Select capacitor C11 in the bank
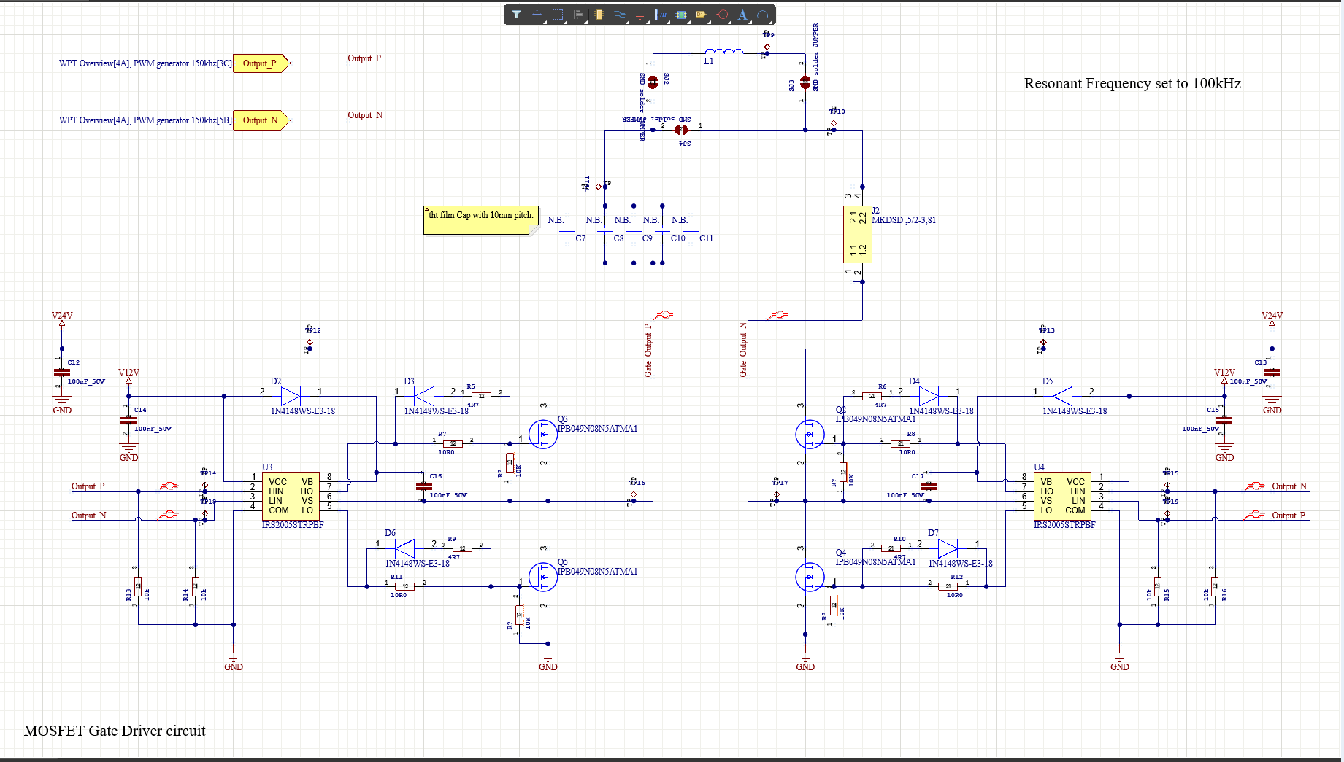This screenshot has width=1344, height=762. pos(691,230)
